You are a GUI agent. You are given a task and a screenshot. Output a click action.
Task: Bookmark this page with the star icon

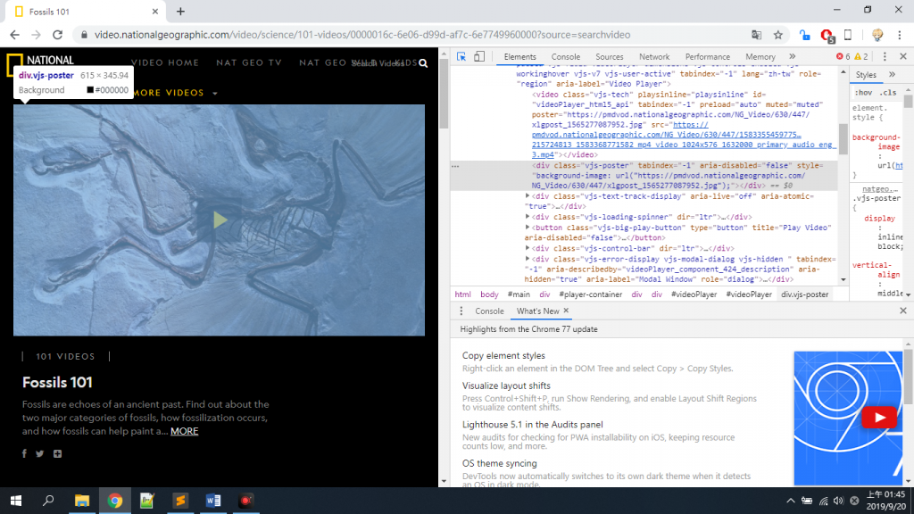point(777,35)
